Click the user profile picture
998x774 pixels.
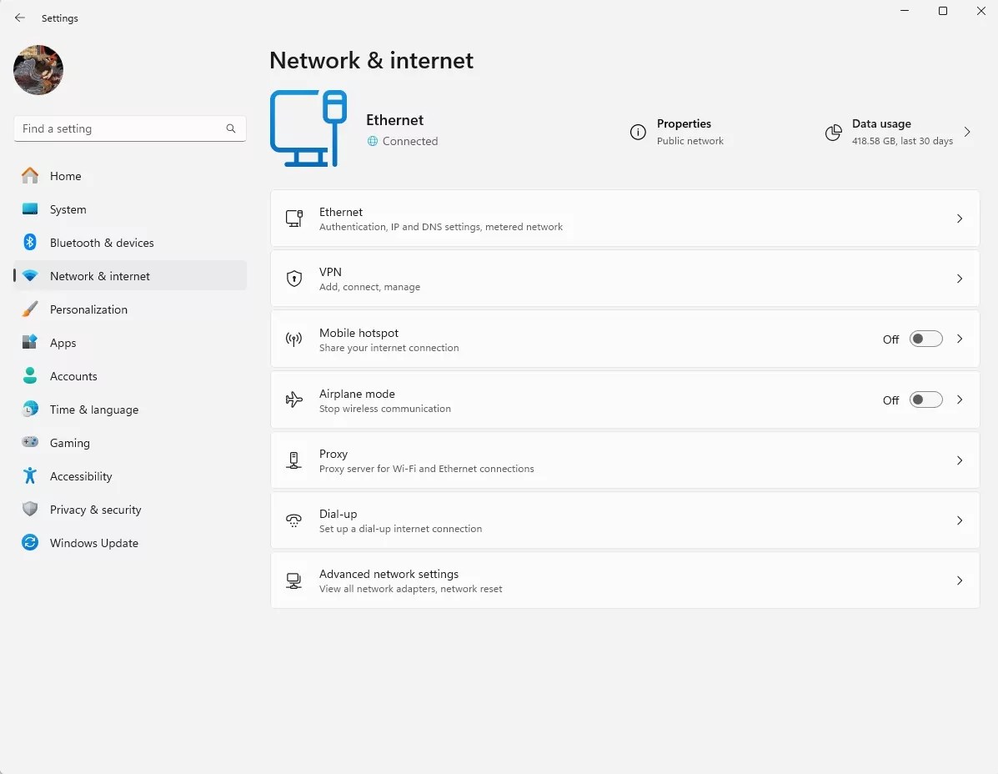pos(38,70)
